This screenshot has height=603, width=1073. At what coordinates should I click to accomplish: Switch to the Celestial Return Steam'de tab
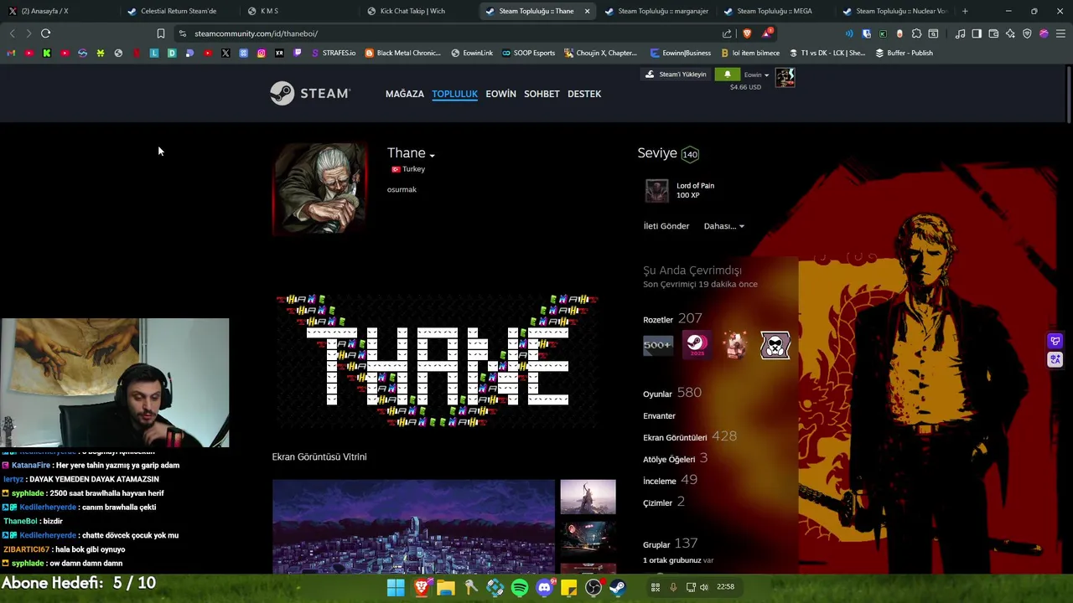178,11
